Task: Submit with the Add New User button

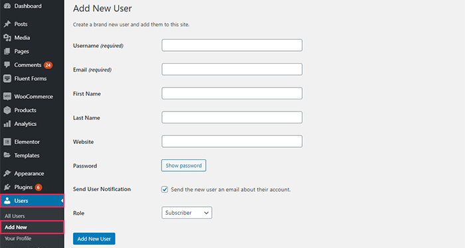Action: click(x=94, y=239)
